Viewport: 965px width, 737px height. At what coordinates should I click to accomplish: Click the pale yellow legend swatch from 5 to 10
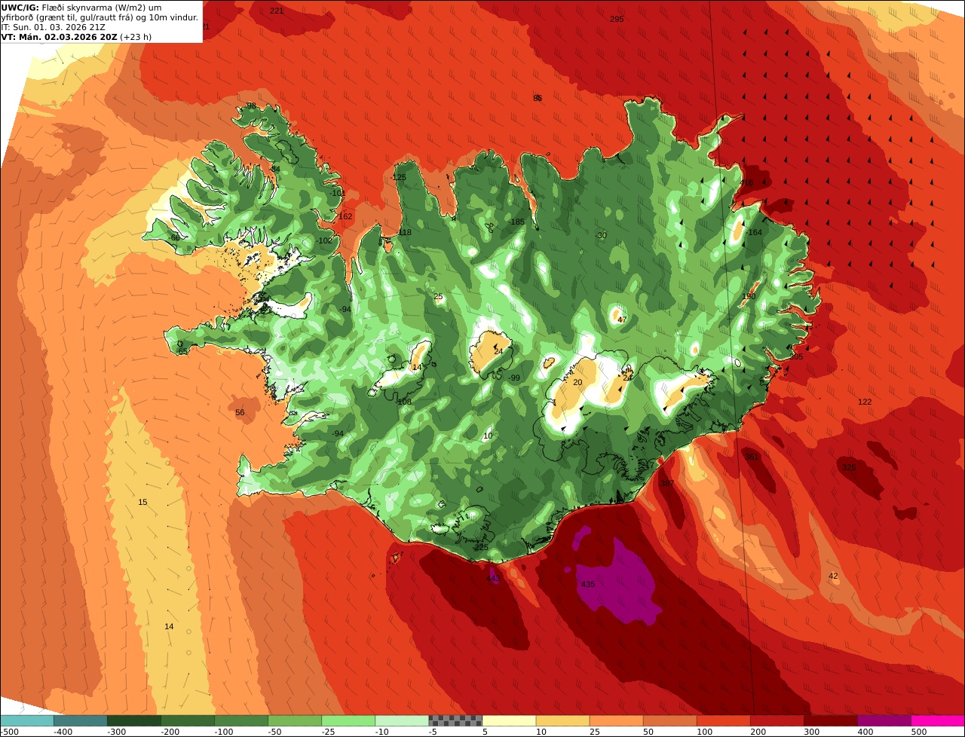coord(509,720)
